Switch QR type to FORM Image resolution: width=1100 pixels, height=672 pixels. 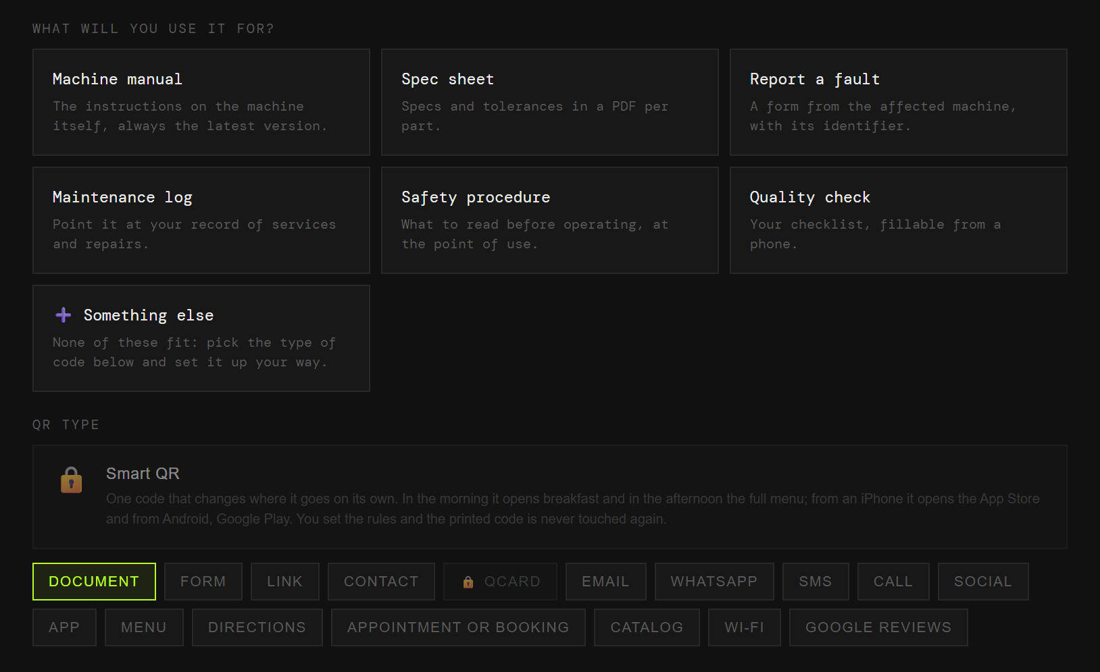(x=203, y=582)
